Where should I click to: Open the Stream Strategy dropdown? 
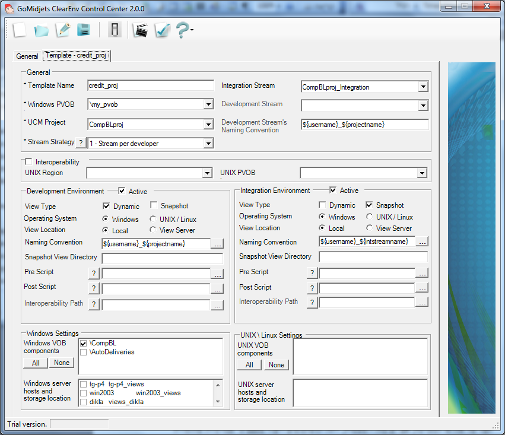coord(208,143)
